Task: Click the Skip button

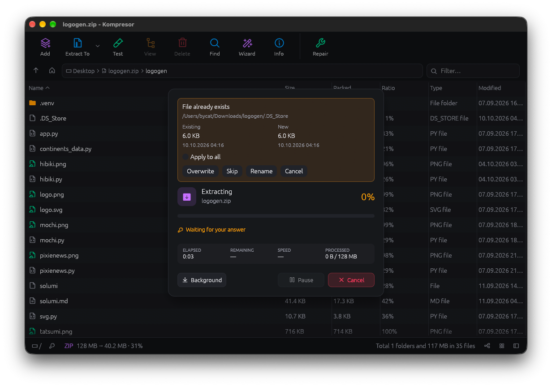Action: pyautogui.click(x=232, y=171)
